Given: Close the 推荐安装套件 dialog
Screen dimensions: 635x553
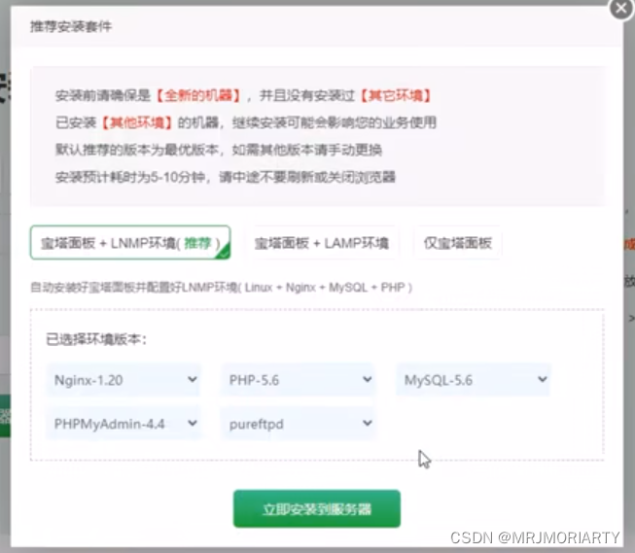Looking at the screenshot, I should coord(621,9).
